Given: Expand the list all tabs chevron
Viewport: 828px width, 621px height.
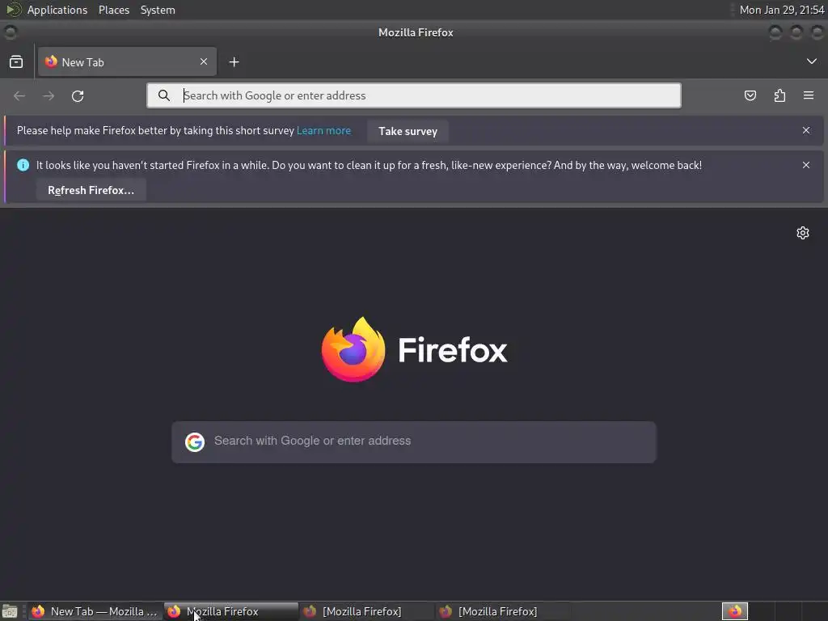Looking at the screenshot, I should (812, 61).
